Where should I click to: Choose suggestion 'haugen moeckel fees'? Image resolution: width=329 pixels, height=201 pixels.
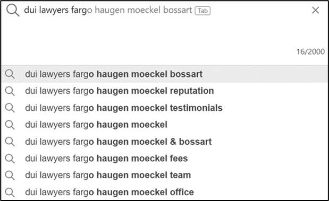(x=165, y=158)
